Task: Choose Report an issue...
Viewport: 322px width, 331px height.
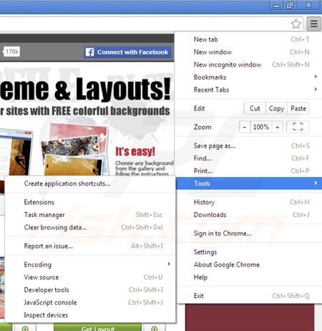Action: 90,246
